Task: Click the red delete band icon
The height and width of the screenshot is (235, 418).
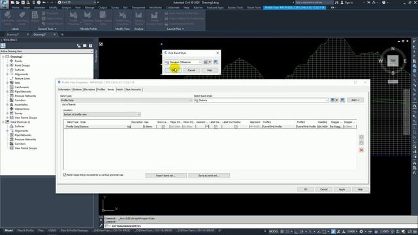Action: (361, 150)
